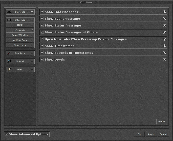Select the Console settings page

20,30
